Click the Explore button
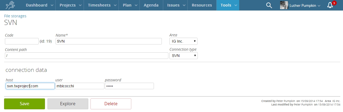The image size is (343, 112). [68, 104]
